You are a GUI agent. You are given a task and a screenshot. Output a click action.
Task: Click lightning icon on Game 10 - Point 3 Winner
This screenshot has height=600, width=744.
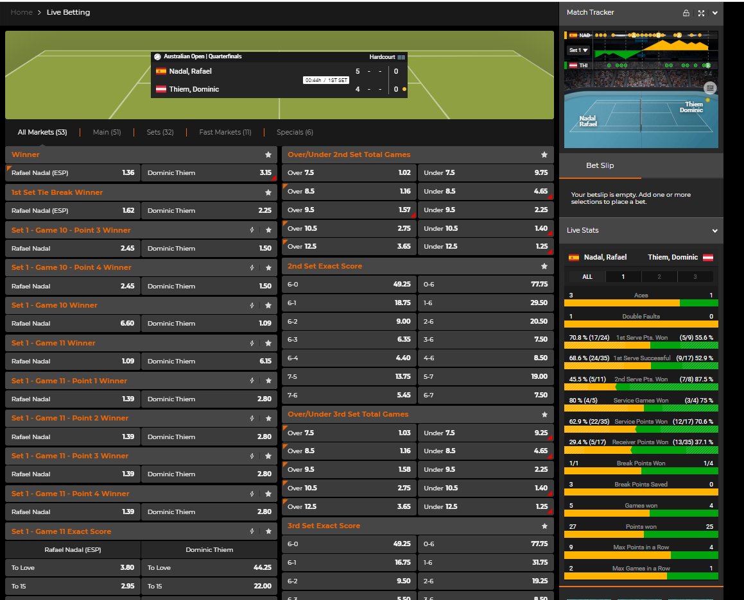pyautogui.click(x=252, y=230)
